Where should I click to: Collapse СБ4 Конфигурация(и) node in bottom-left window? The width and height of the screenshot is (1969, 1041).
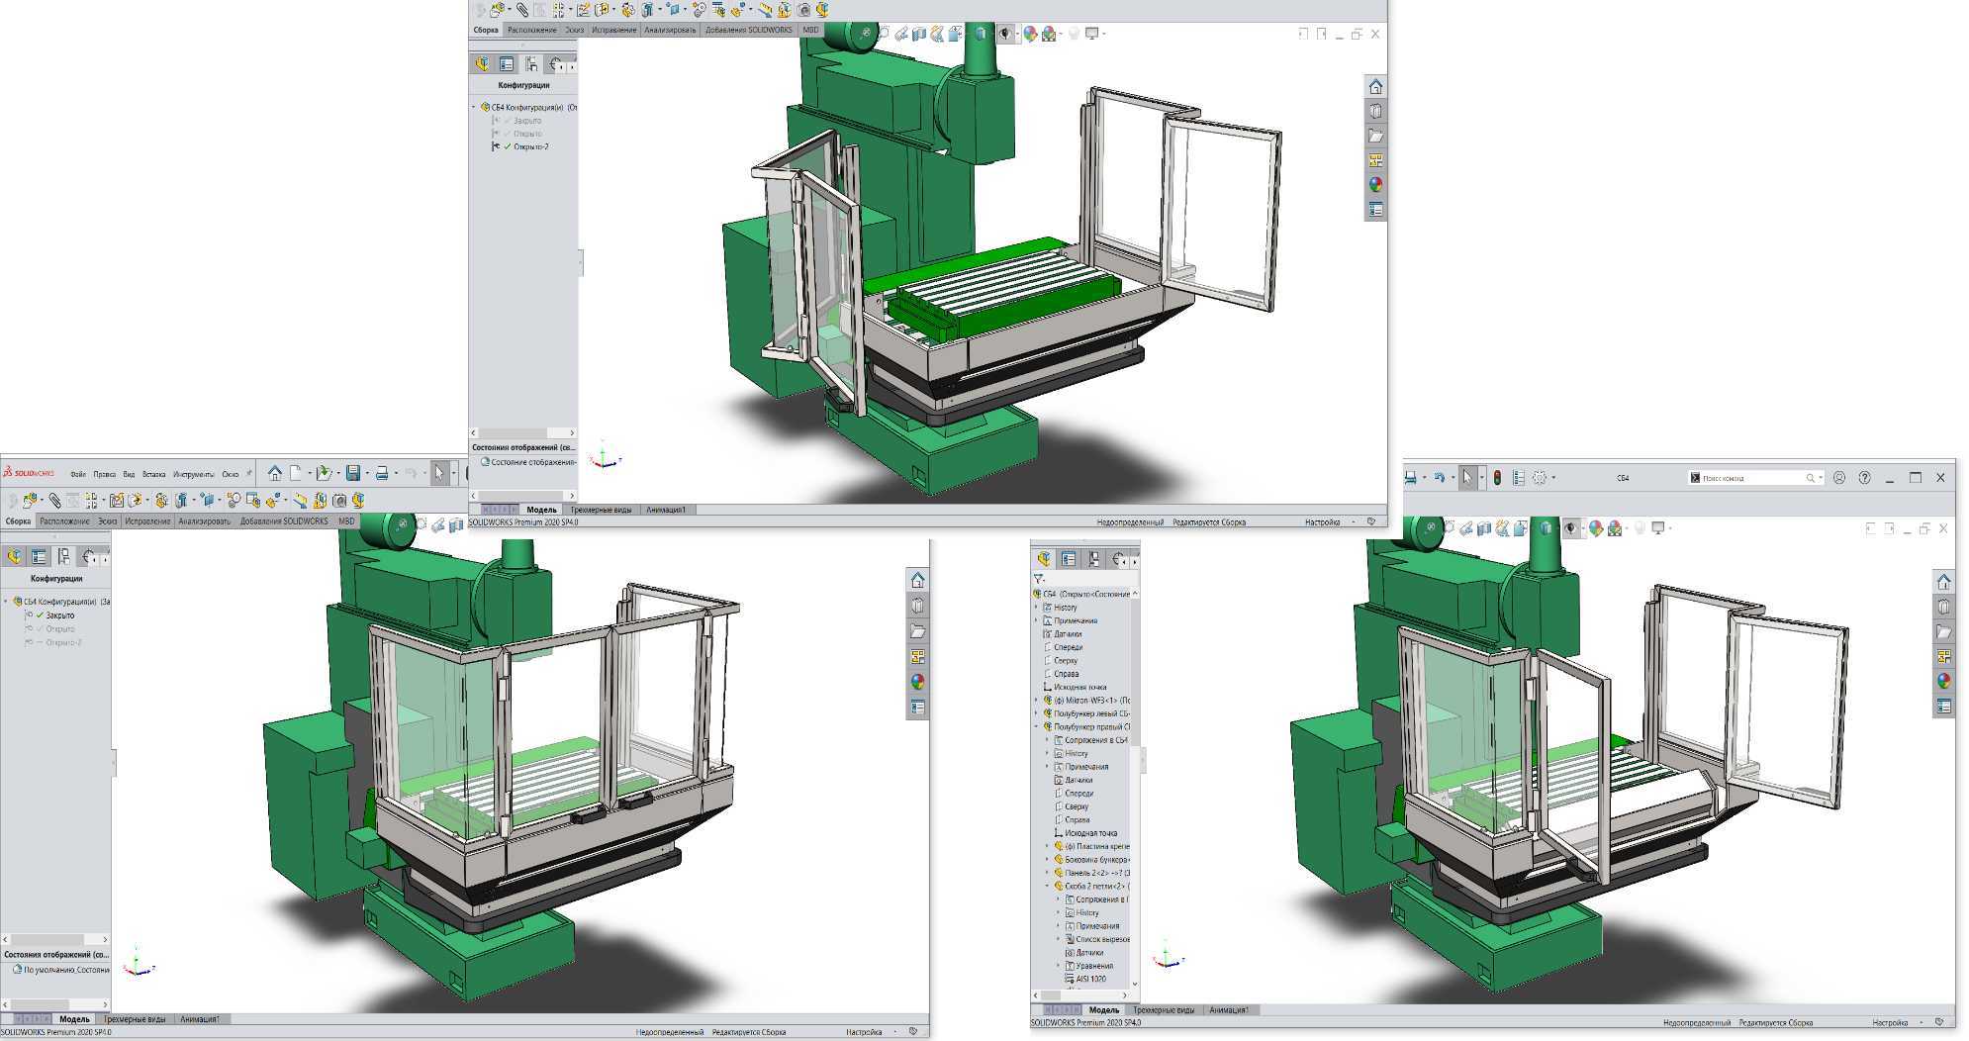point(6,602)
